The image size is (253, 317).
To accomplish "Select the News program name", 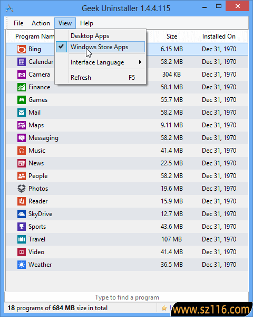I will coord(36,163).
